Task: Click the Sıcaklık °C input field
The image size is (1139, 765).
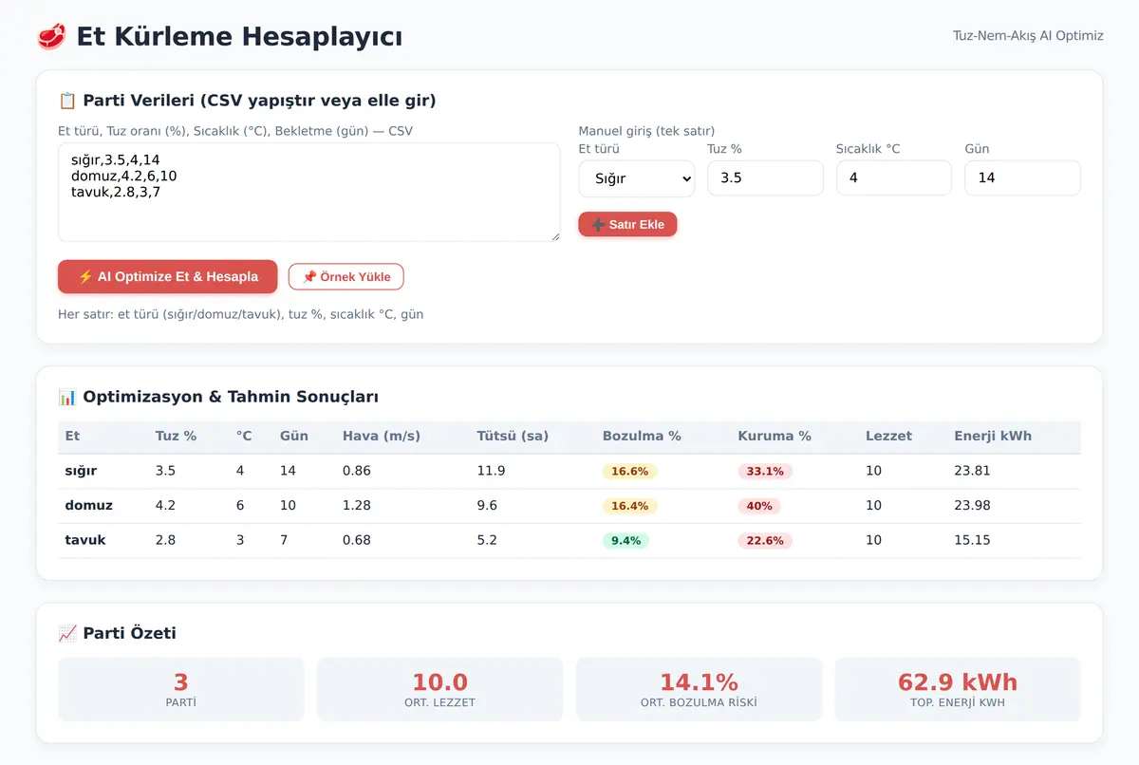Action: point(894,178)
